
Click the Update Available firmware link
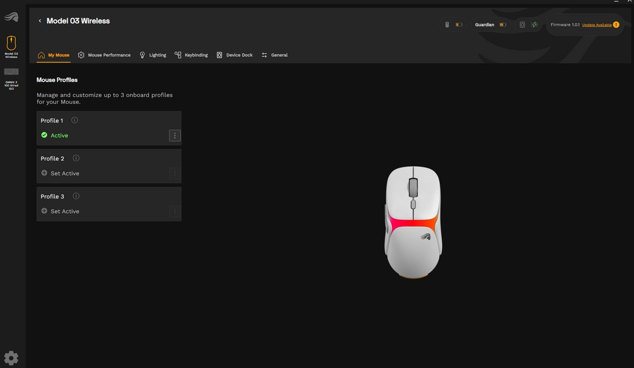597,25
